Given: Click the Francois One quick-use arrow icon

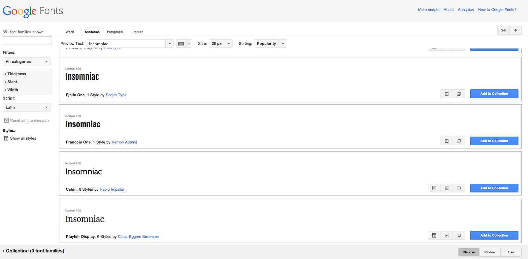Looking at the screenshot, I should [446, 141].
